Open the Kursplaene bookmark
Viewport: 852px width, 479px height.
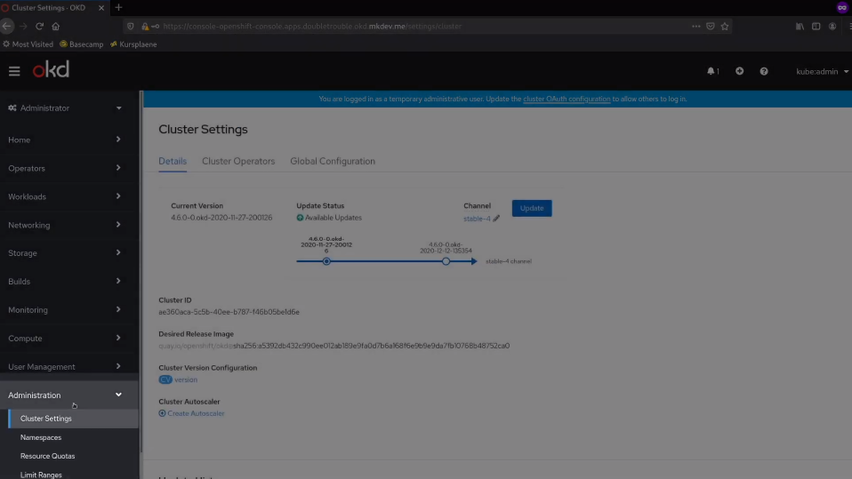(x=133, y=44)
